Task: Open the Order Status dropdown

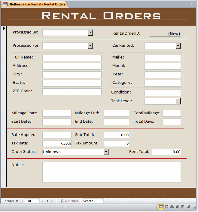Action: pyautogui.click(x=106, y=152)
